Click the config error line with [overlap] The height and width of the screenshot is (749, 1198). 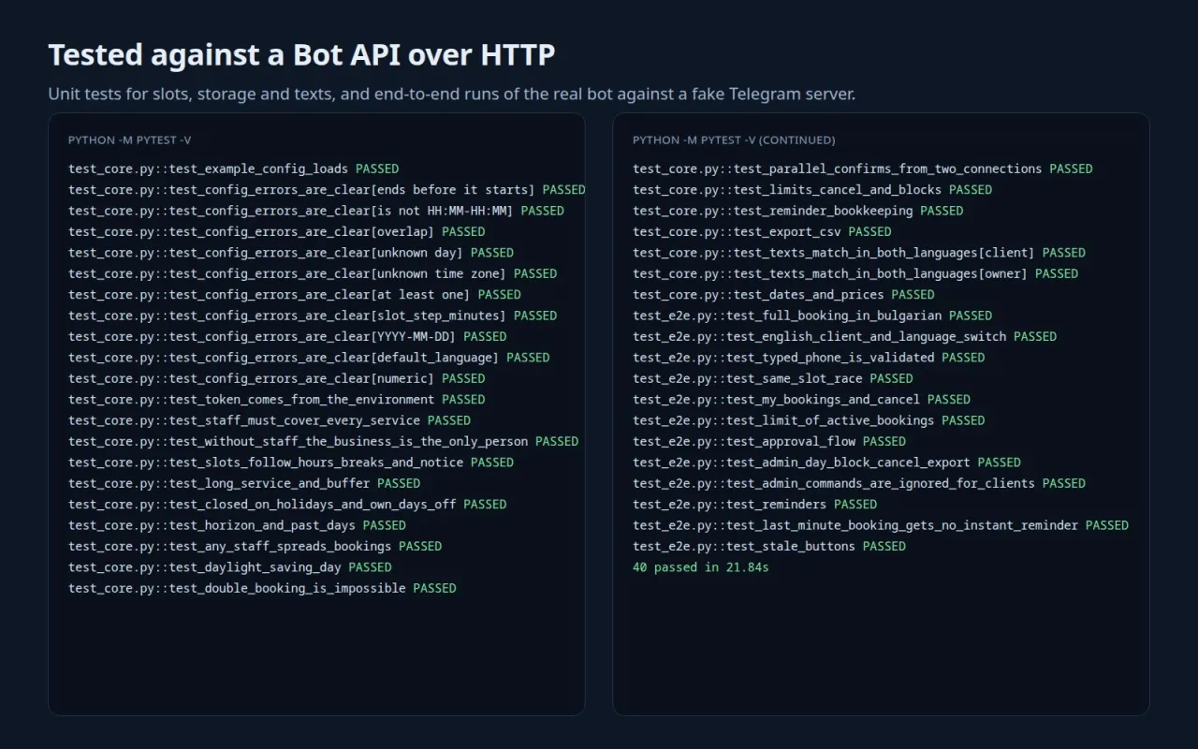(x=277, y=232)
